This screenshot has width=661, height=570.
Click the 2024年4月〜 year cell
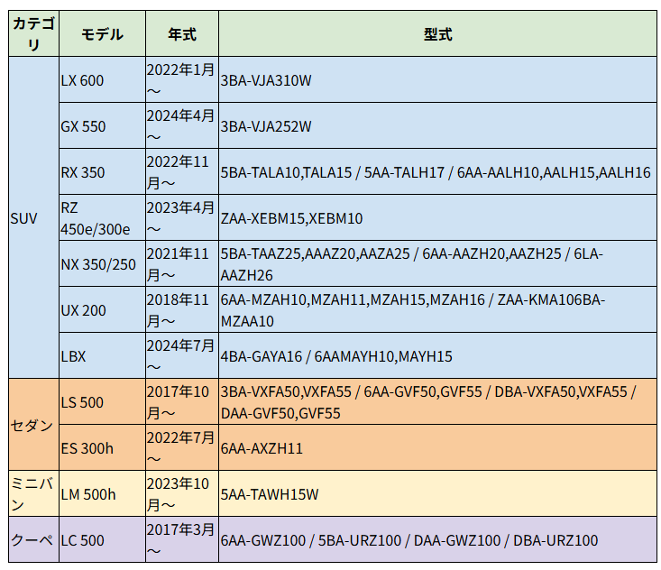point(182,125)
